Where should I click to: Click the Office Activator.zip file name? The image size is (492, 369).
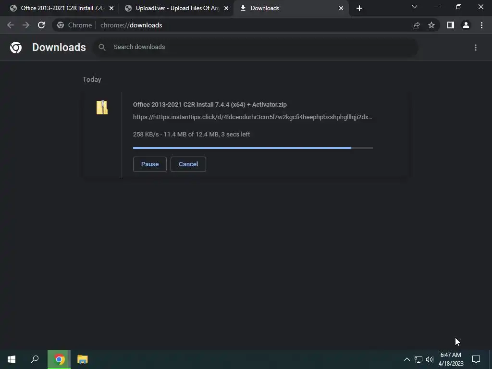(209, 104)
